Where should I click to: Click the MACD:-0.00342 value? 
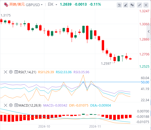tap(55, 105)
